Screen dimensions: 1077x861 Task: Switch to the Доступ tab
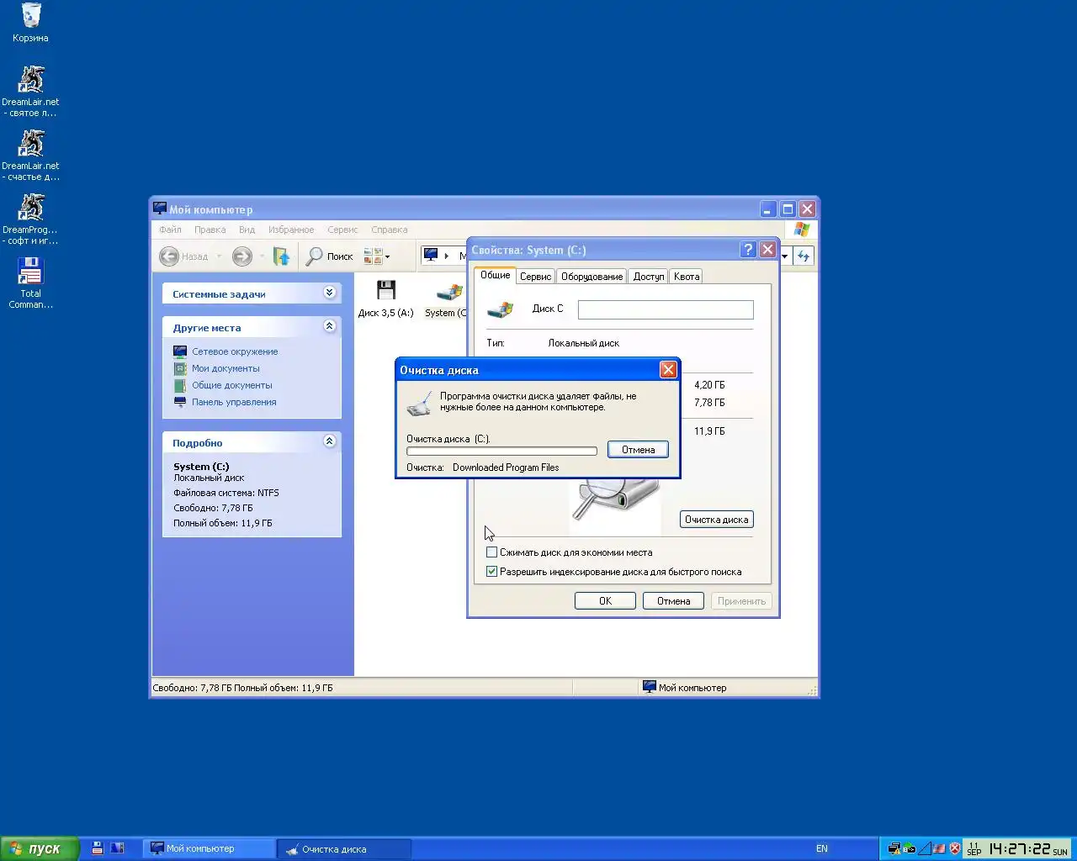coord(649,277)
